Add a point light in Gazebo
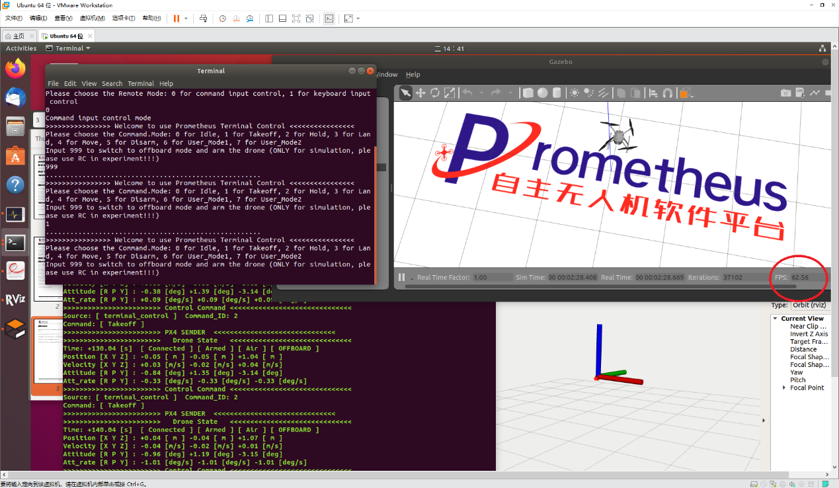This screenshot has height=488, width=839. pos(575,93)
